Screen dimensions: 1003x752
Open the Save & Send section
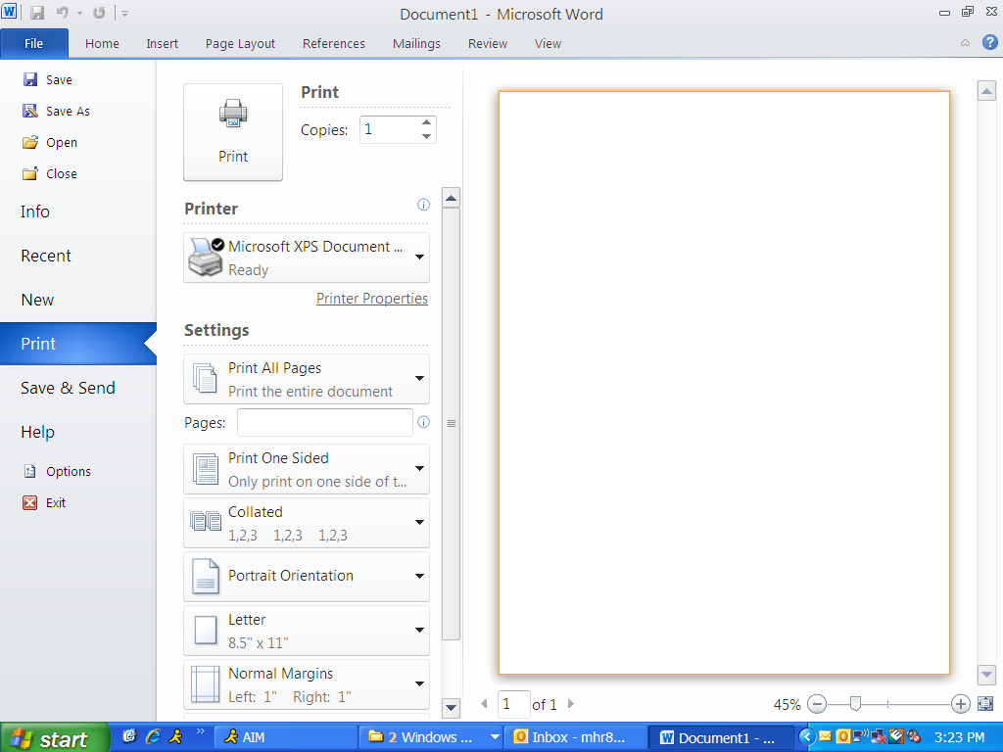click(68, 388)
